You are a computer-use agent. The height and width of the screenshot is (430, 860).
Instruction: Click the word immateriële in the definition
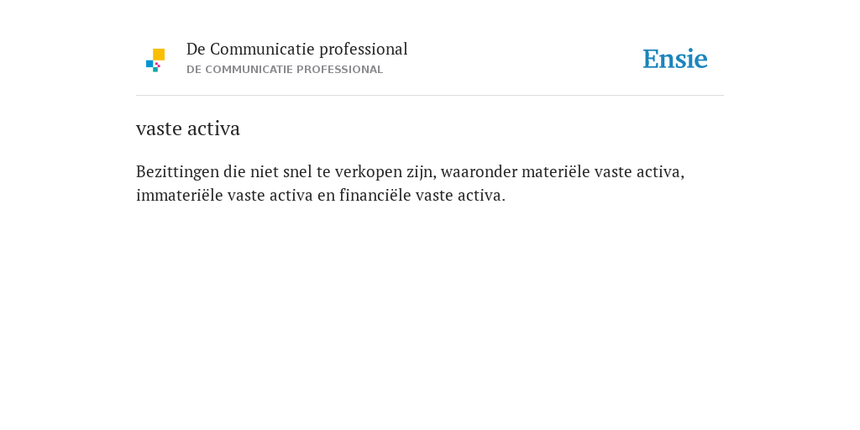(180, 195)
